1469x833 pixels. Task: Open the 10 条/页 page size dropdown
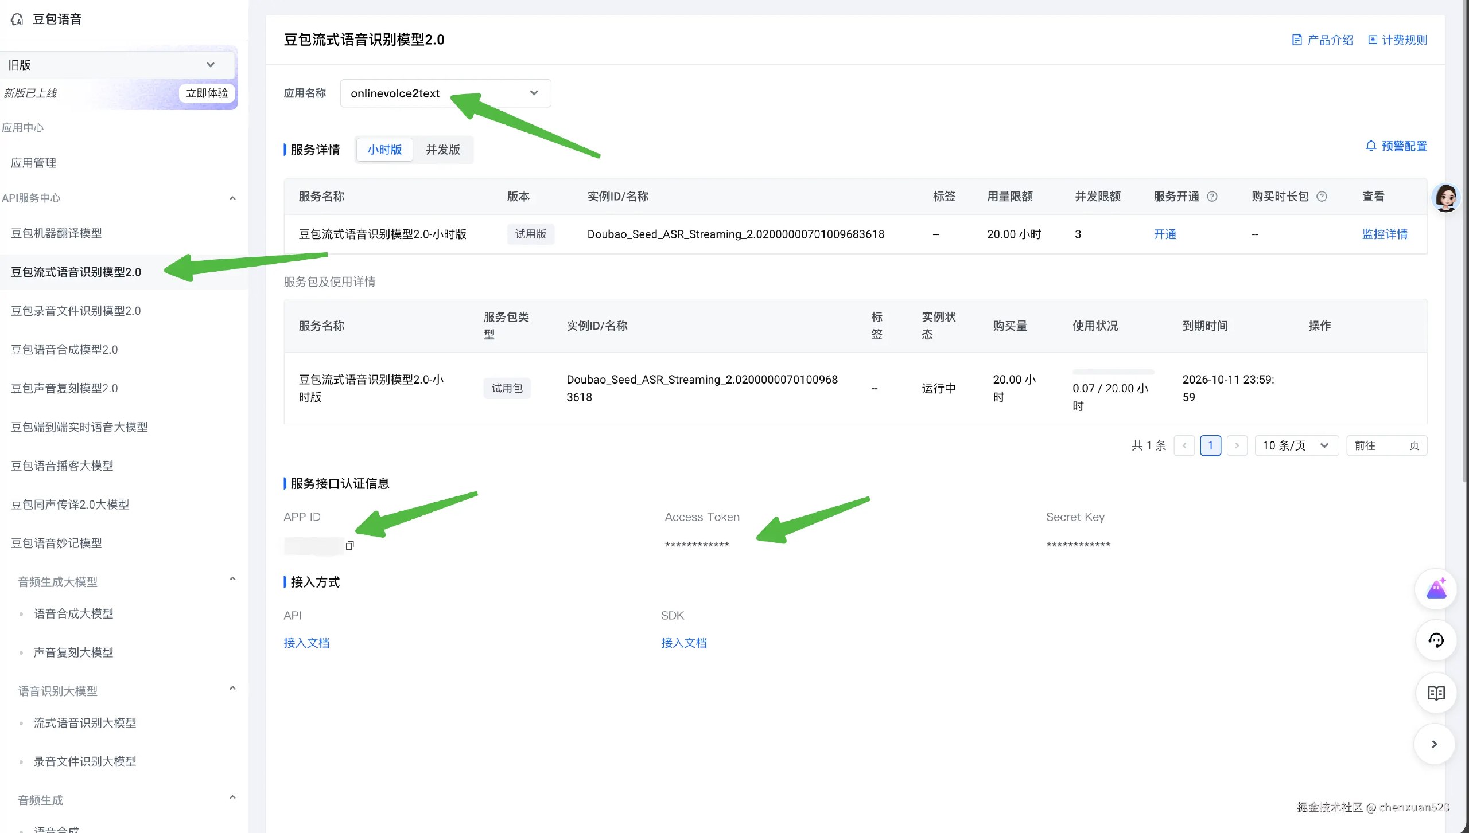click(x=1296, y=445)
